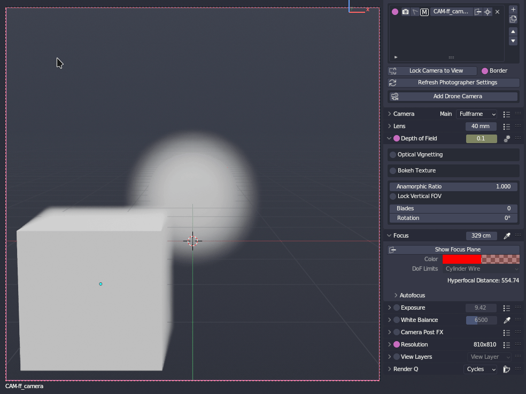Click Lock Camera to View button
This screenshot has height=394, width=526.
click(432, 70)
